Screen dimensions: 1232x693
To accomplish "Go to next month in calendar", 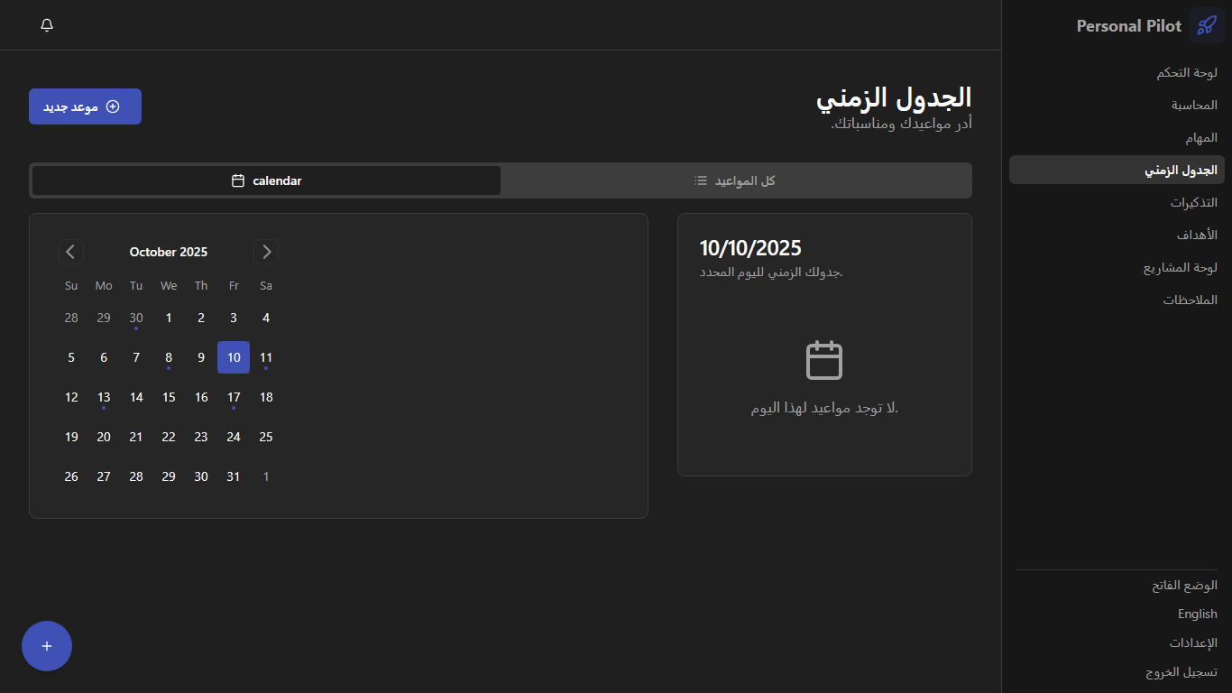I will [x=266, y=252].
